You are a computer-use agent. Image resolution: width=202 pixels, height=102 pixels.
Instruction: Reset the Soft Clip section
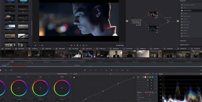(x=156, y=92)
